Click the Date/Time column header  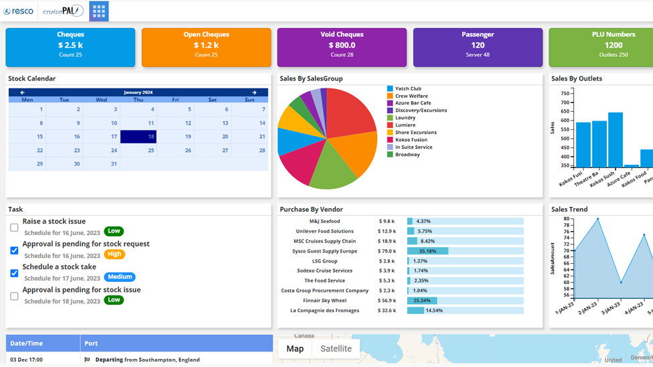[27, 344]
